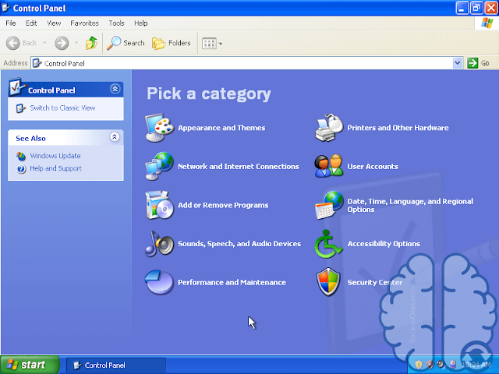Open Performance and Maintenance text link
499x374 pixels.
click(232, 282)
